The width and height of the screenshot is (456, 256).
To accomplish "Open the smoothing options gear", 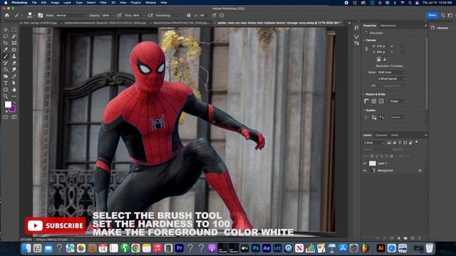I will point(188,16).
